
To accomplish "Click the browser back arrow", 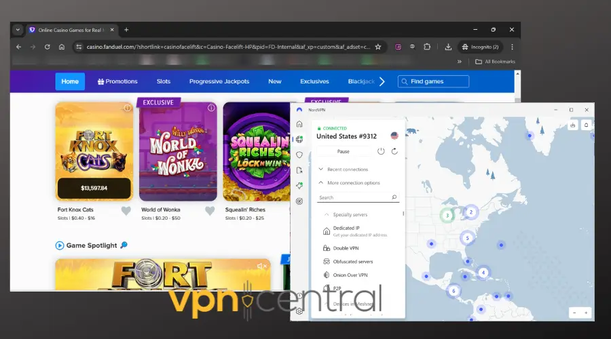I will [19, 47].
